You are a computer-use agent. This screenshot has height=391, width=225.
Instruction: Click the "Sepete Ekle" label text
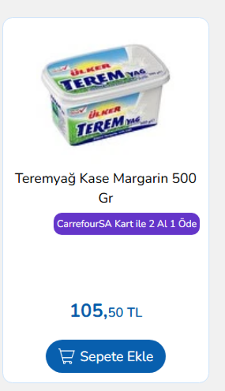117,356
